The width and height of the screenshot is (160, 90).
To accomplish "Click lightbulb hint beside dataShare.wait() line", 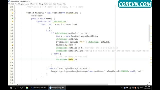I will point(12,59).
